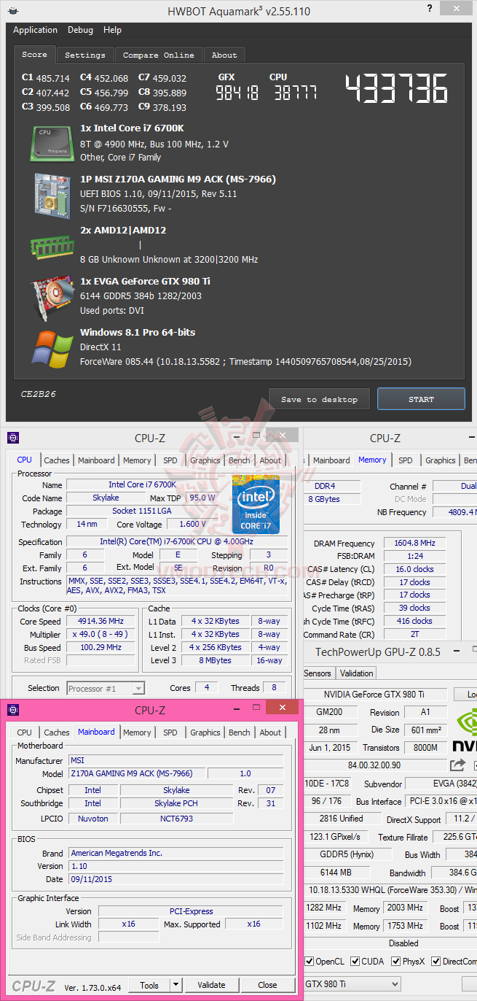
Task: Open the Application menu in Aquamark
Action: tap(35, 30)
